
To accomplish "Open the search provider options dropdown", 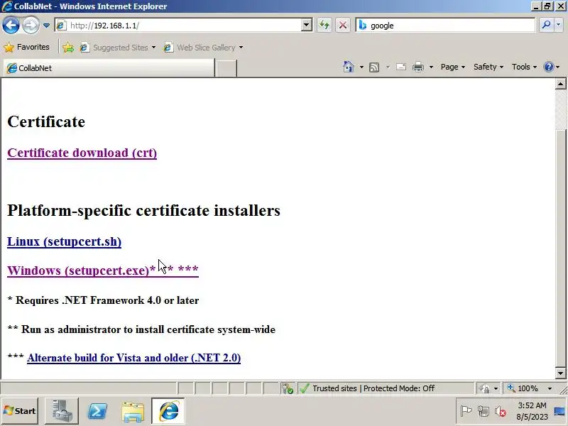I will coord(559,25).
